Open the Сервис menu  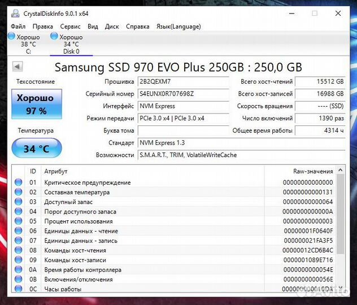pyautogui.click(x=70, y=27)
